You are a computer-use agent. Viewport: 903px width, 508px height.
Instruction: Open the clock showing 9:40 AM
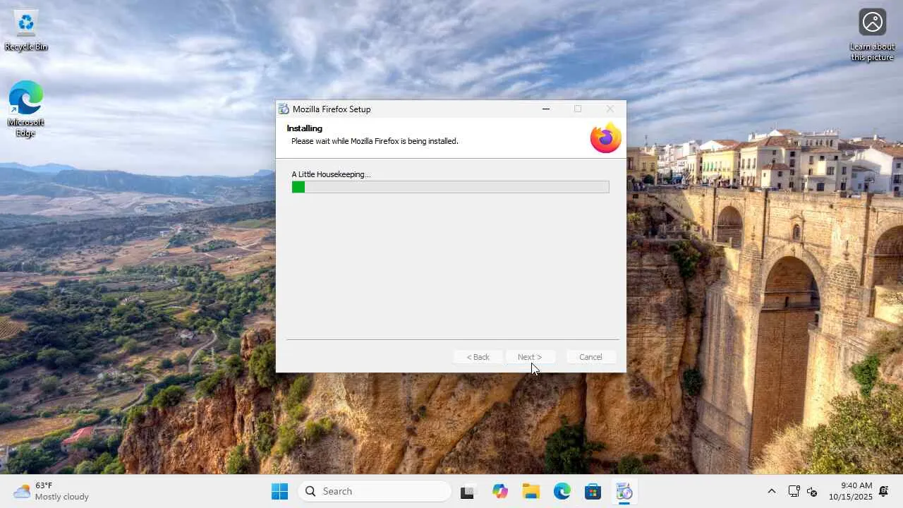click(x=851, y=491)
